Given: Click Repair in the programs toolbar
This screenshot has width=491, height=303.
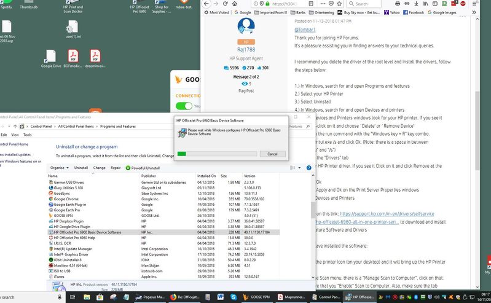Looking at the screenshot, I should click(116, 168).
